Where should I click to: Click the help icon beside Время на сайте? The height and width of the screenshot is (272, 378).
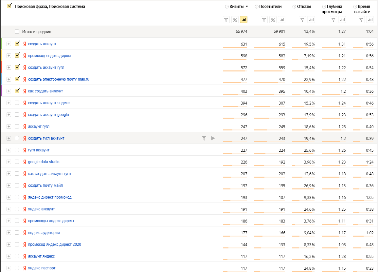pos(355,7)
